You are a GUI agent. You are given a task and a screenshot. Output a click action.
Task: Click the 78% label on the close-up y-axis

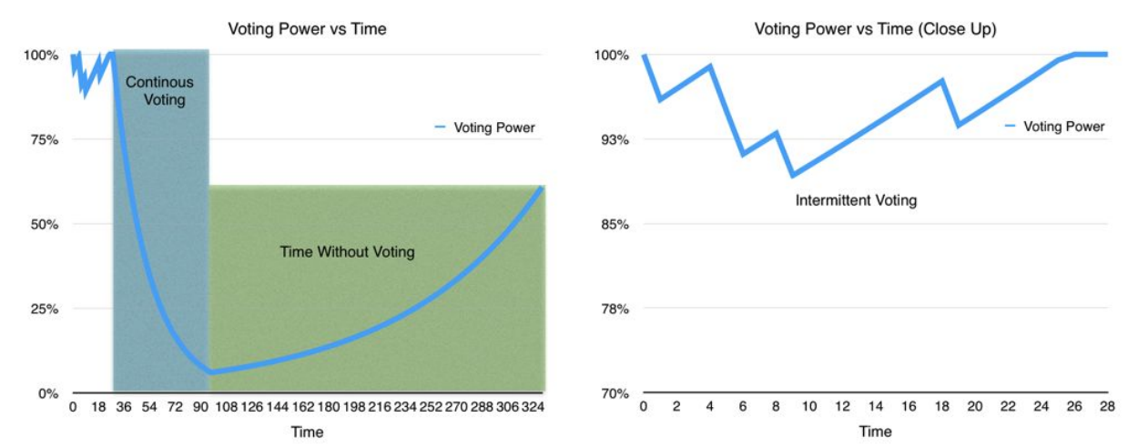point(614,310)
